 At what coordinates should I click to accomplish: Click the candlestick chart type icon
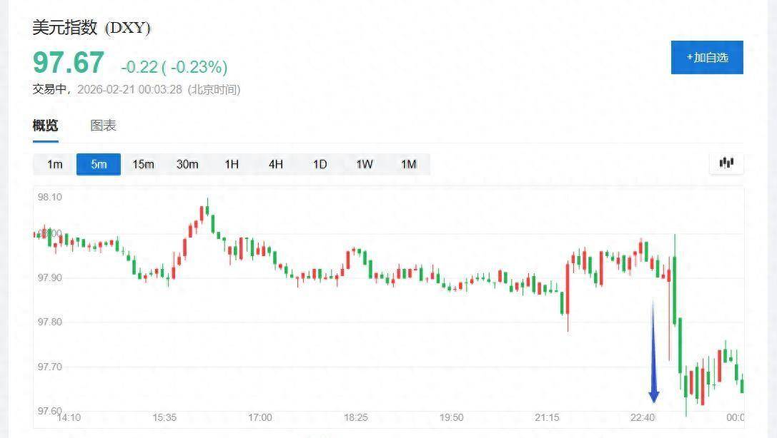point(726,163)
